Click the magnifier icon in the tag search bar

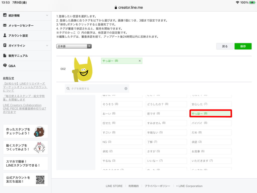point(68,88)
